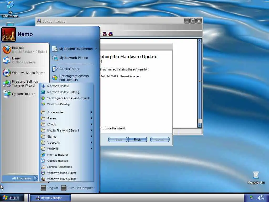Click Device Manager vertical scrollbar thumb
Viewport: 269px width, 202px height.
(199, 81)
